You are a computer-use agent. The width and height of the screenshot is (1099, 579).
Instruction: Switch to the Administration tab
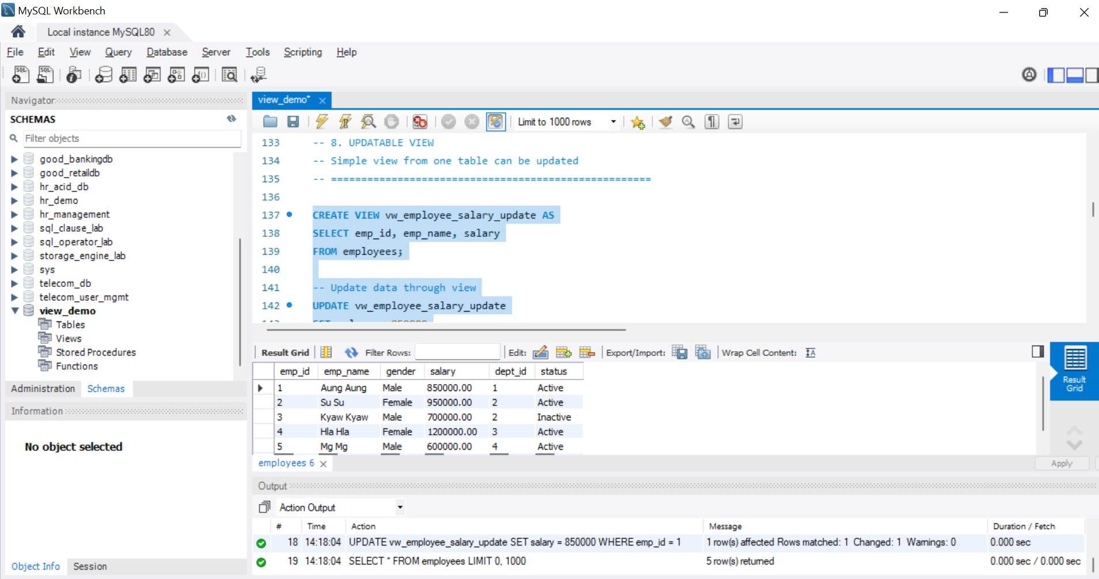point(43,389)
